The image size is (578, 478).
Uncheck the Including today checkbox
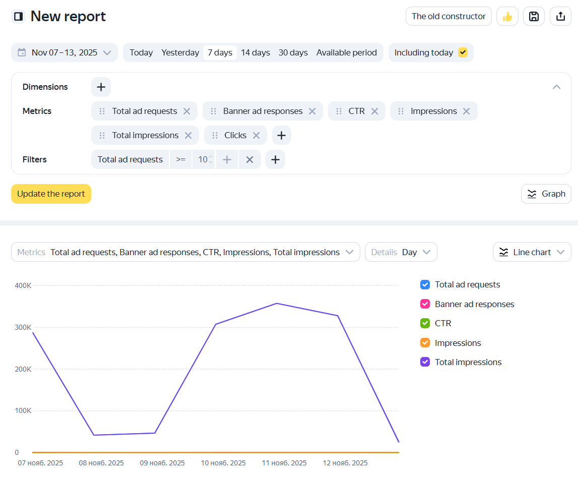click(x=463, y=52)
